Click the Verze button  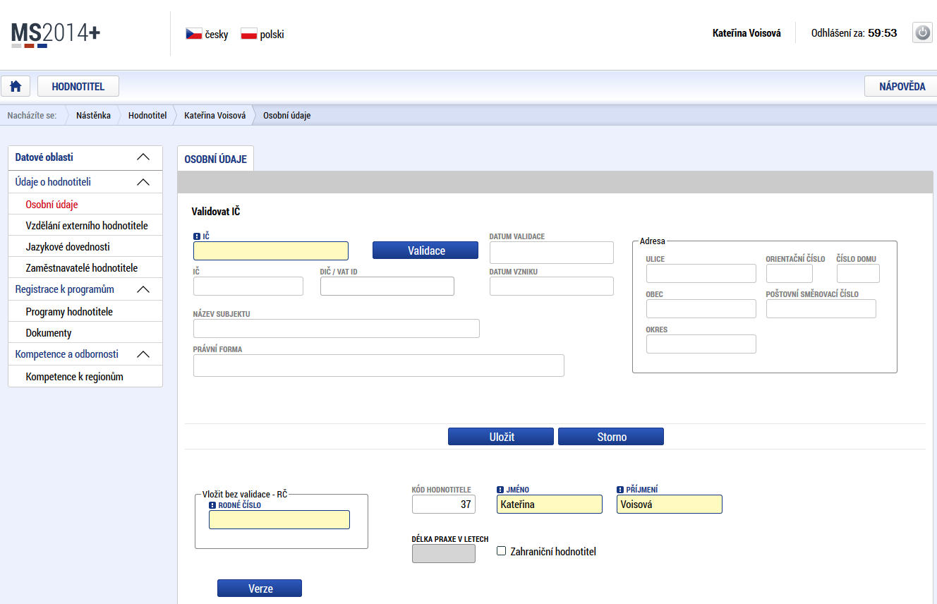[x=260, y=588]
